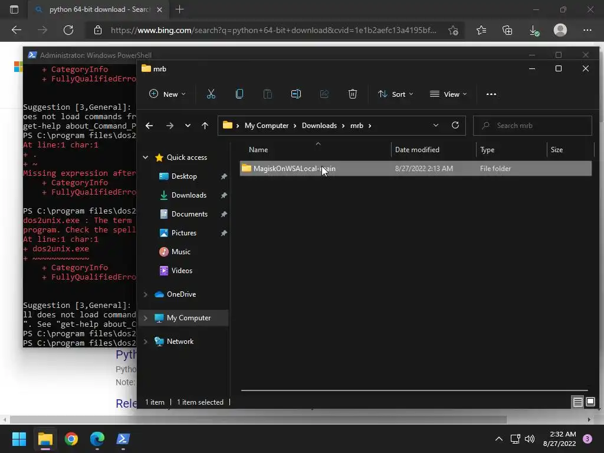Open the See more three-dots menu
Screen dimensions: 604x453
coord(491,94)
